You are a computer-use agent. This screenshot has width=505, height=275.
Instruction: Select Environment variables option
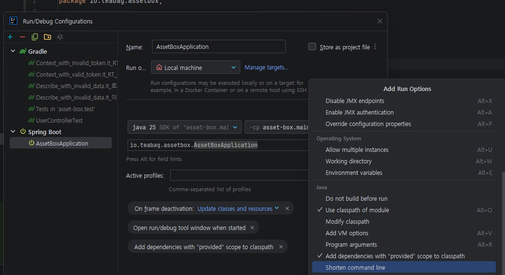404,173
